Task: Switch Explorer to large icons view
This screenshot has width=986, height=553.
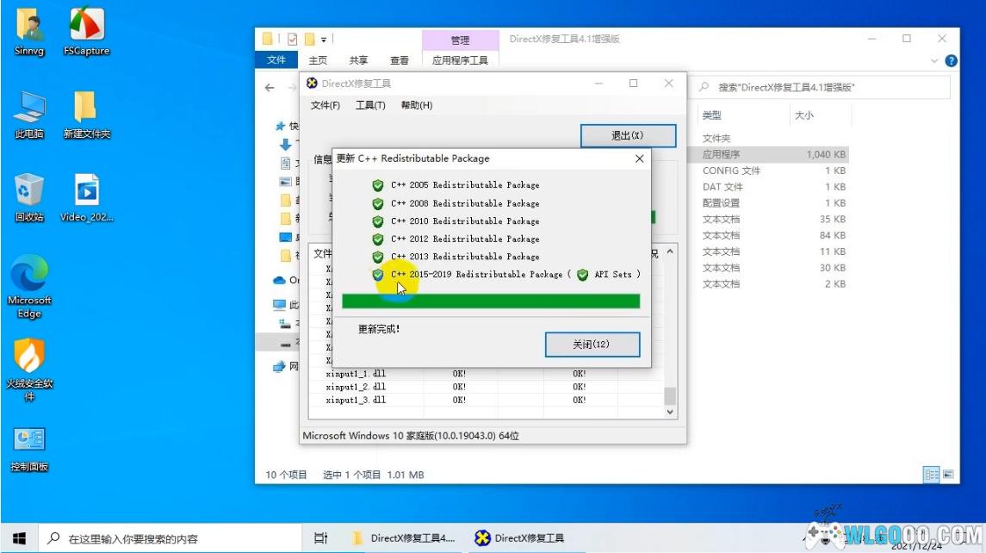Action: click(x=948, y=475)
